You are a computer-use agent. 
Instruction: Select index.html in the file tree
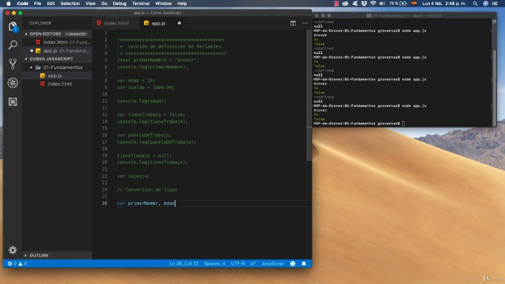(60, 84)
